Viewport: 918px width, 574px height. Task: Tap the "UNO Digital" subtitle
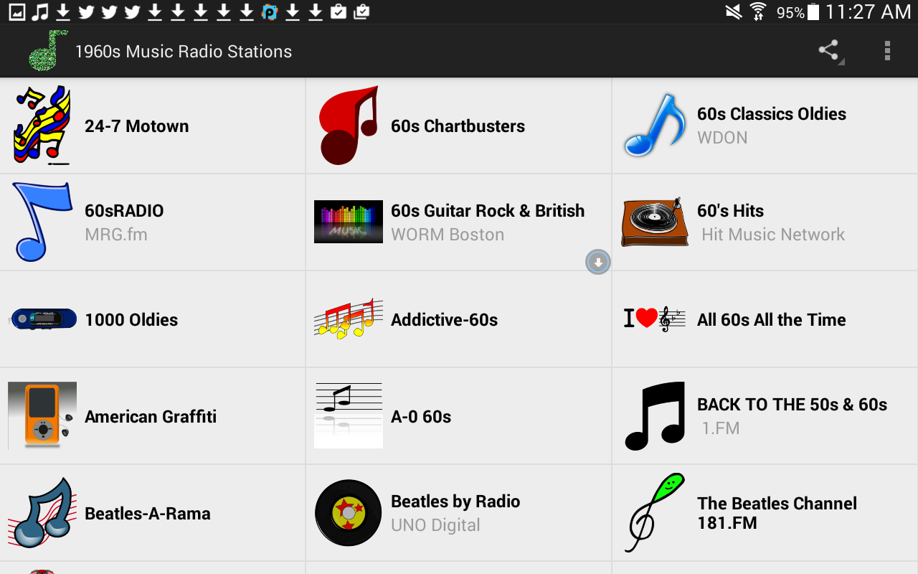(435, 525)
